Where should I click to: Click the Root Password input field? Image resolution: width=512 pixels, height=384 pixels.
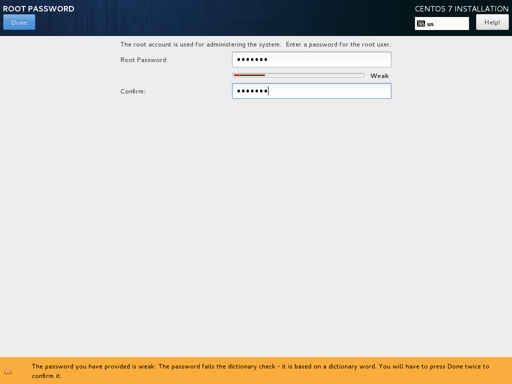(311, 59)
